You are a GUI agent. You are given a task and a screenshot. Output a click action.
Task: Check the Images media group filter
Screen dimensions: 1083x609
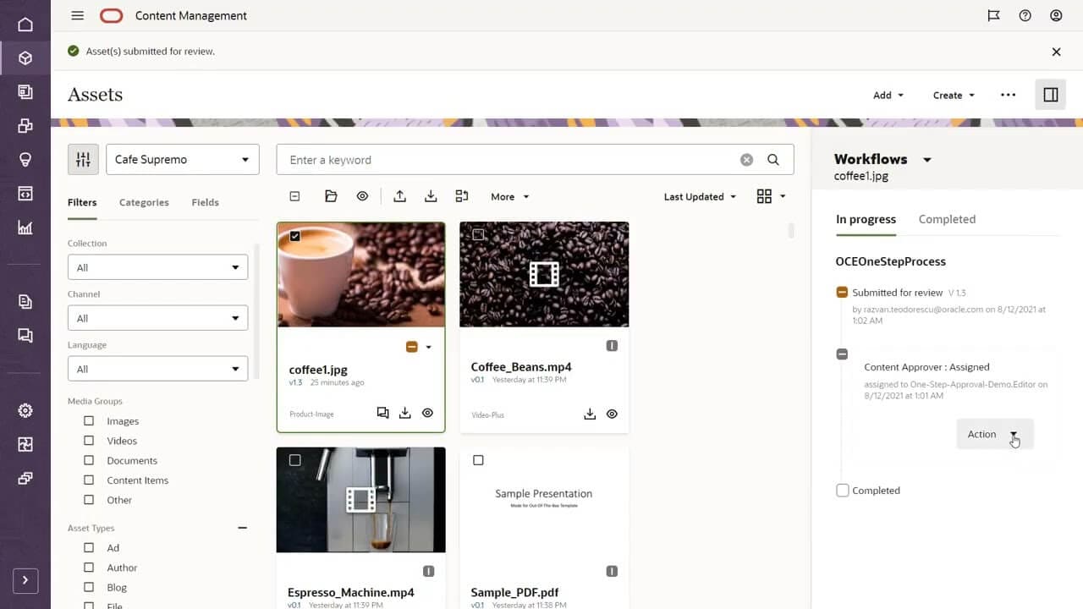[89, 420]
